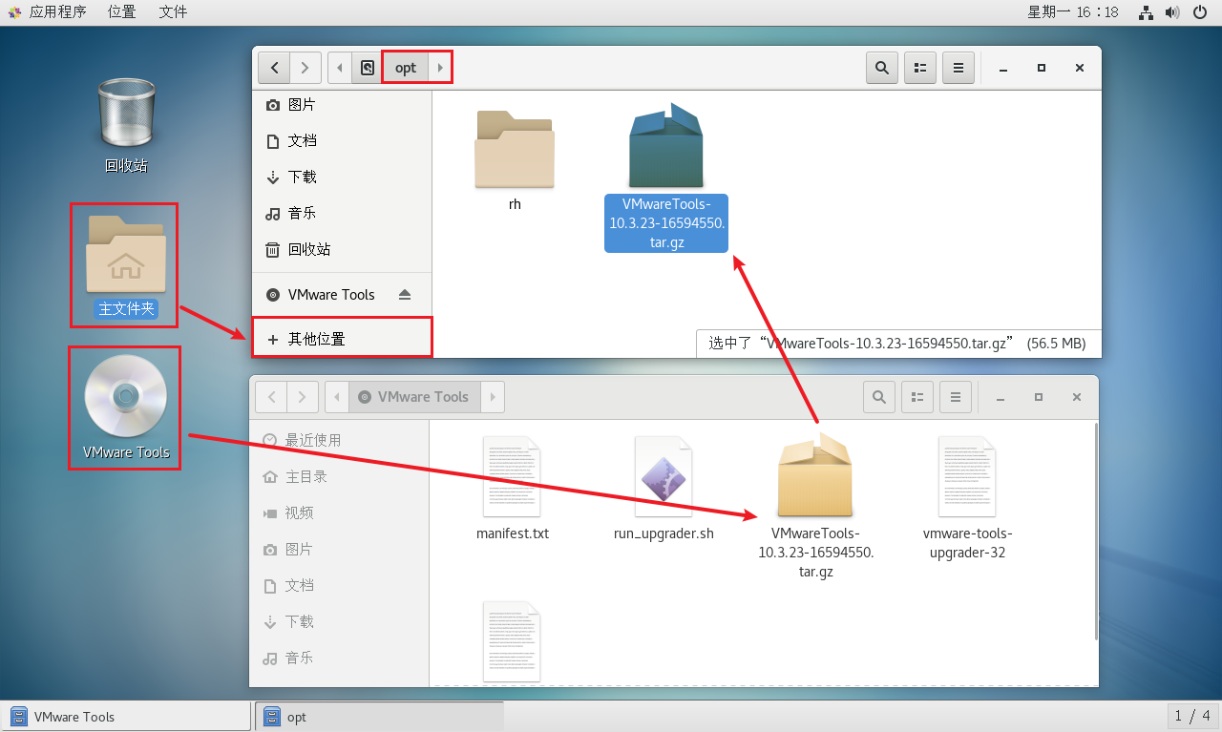This screenshot has width=1222, height=732.
Task: Open the 位置 menu
Action: tap(121, 12)
